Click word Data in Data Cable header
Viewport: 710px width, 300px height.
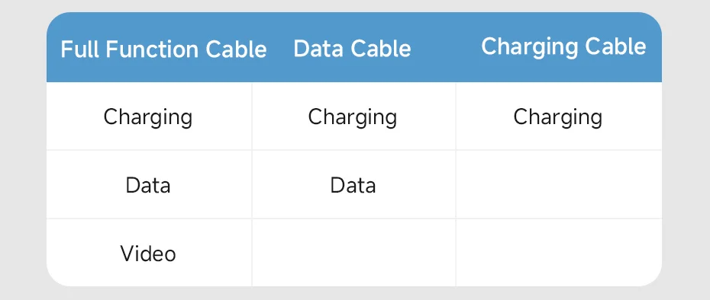(x=318, y=49)
